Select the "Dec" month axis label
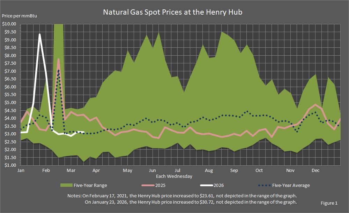 [x=316, y=171]
